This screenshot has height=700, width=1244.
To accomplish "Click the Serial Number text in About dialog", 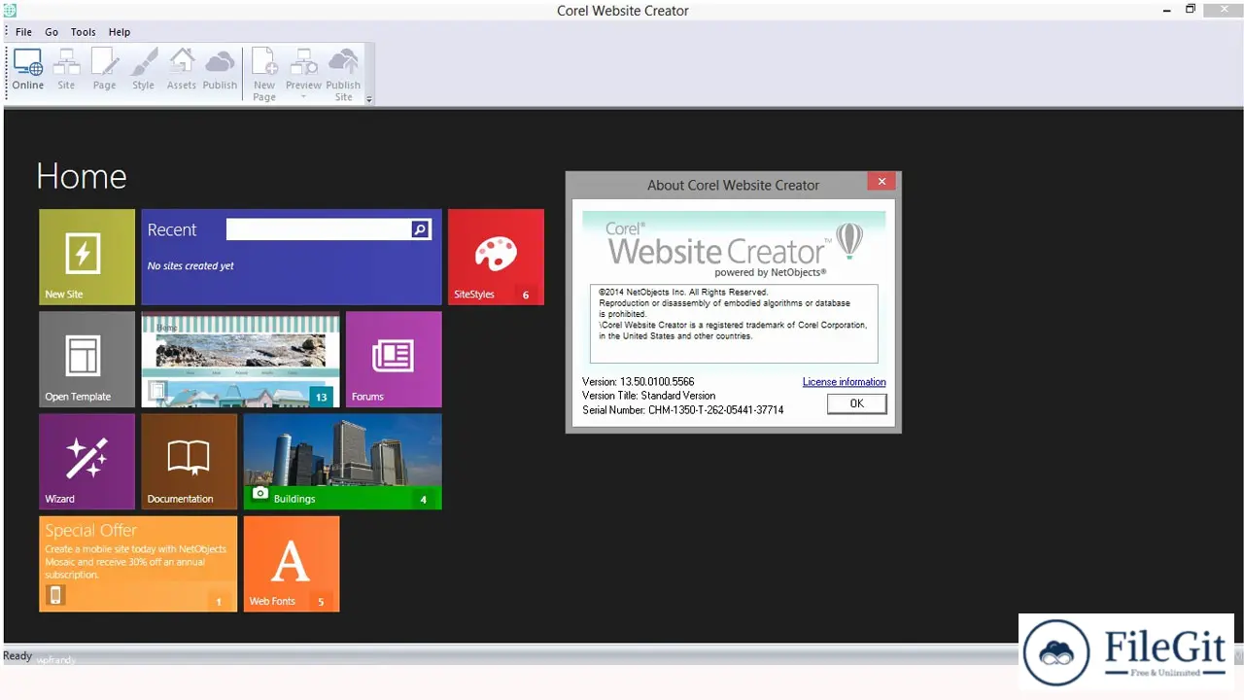I will (x=682, y=410).
